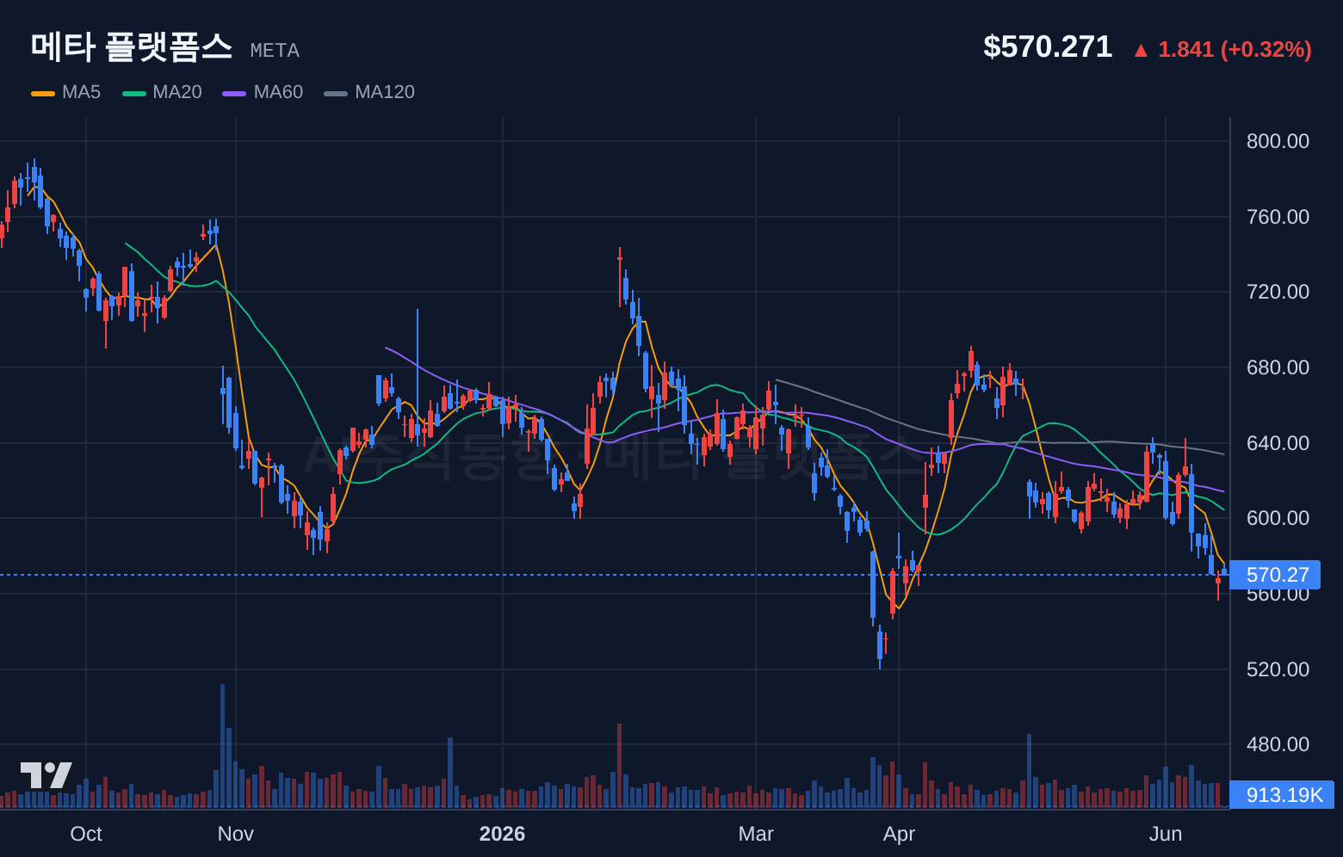Click the 1.841 (+0.32%) change value
Viewport: 1343px width, 857px height.
pos(1222,49)
